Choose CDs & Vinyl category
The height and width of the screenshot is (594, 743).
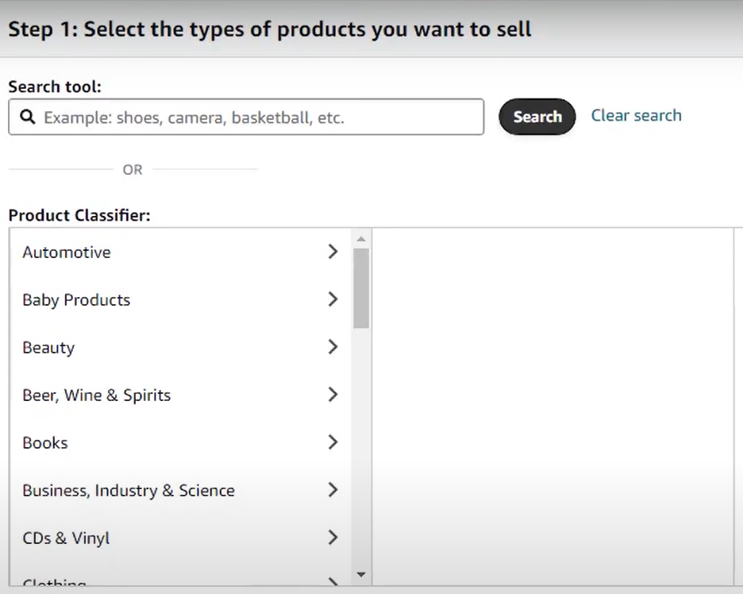tap(66, 538)
